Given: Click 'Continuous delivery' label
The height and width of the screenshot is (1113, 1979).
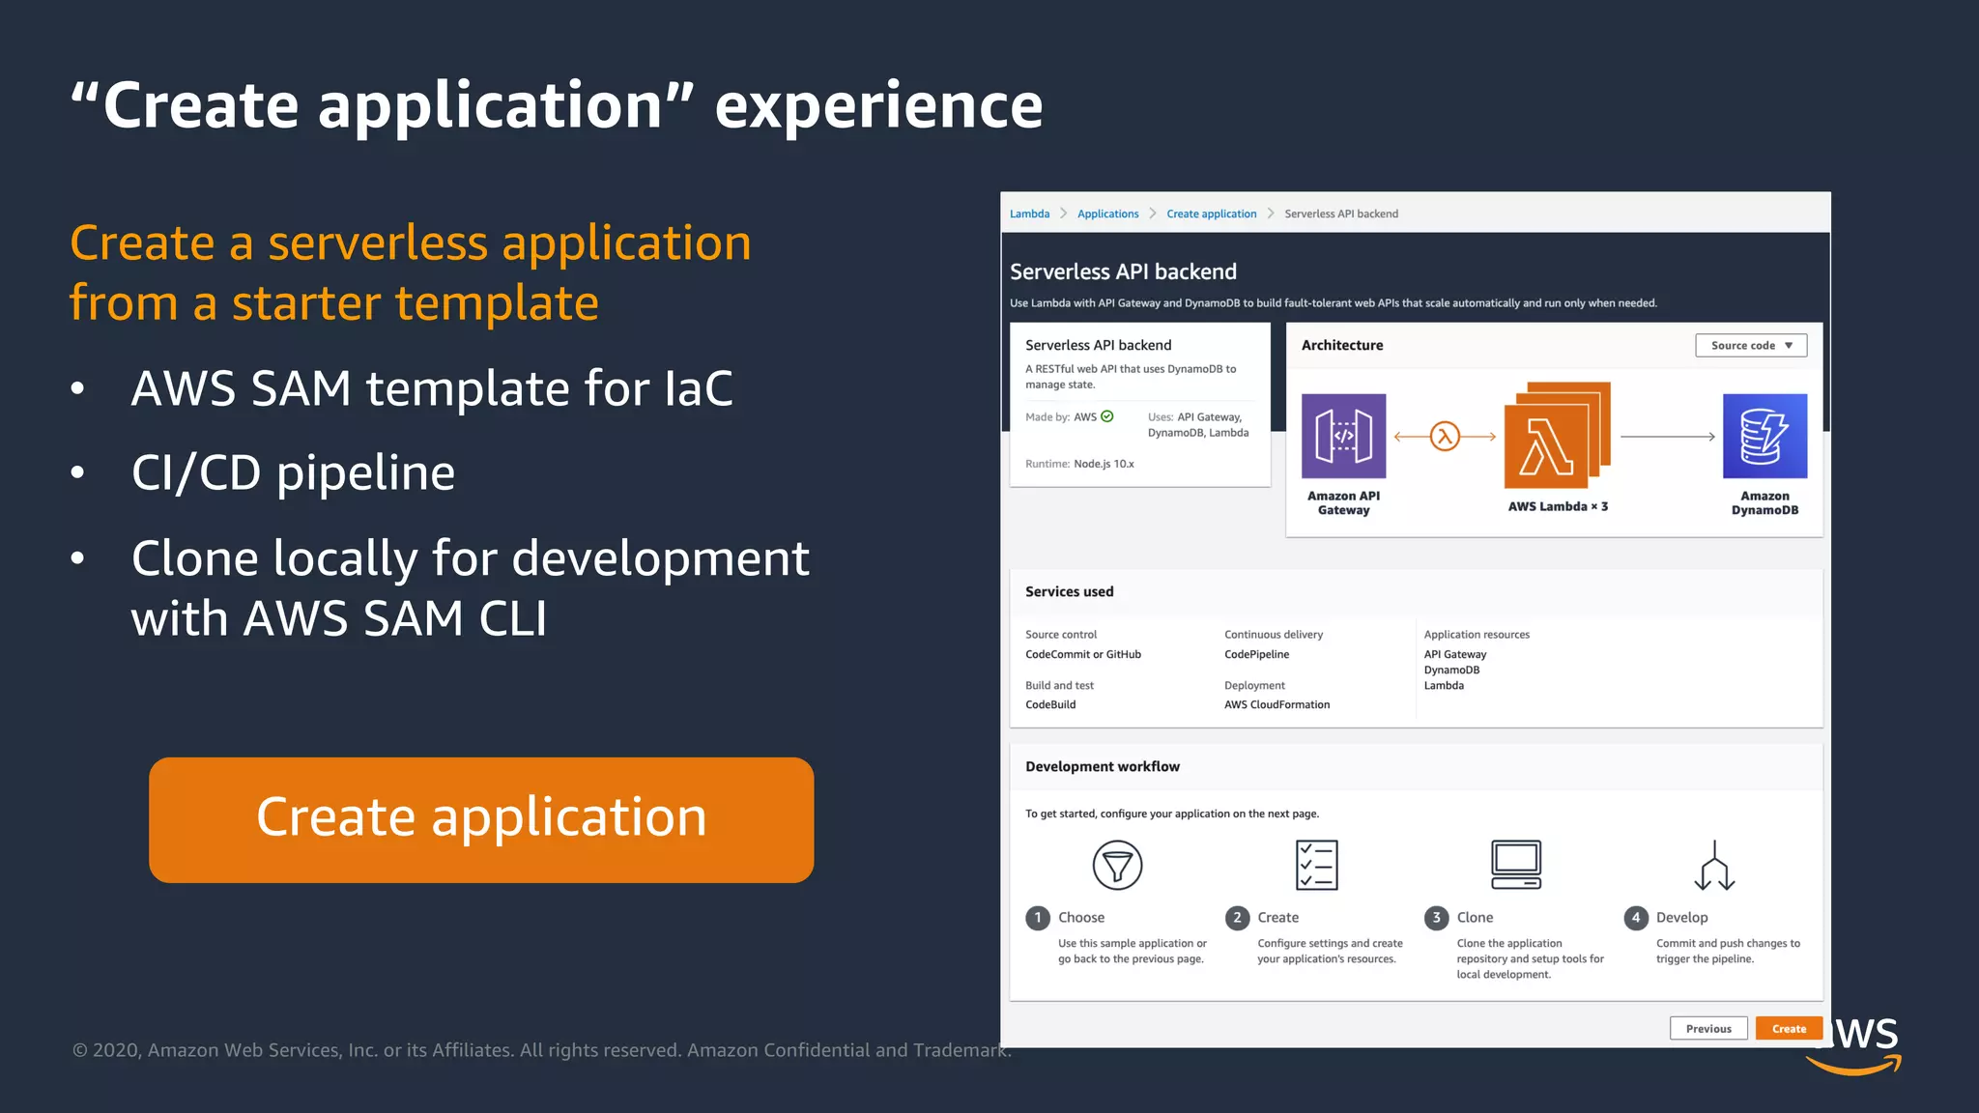Looking at the screenshot, I should pos(1274,635).
